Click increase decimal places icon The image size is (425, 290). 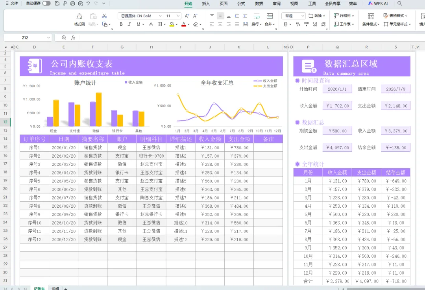click(315, 24)
